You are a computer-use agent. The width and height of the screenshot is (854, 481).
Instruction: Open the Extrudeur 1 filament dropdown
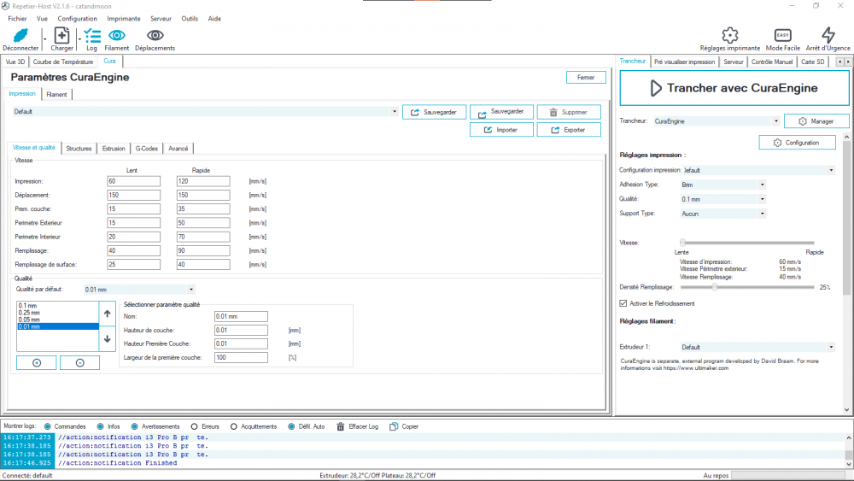click(x=831, y=347)
